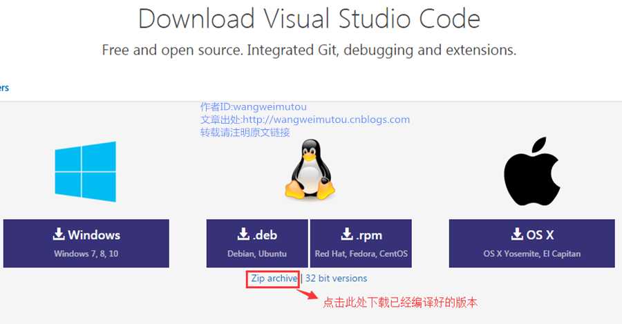Open the 32 bit versions link
The image size is (622, 324).
click(x=336, y=278)
